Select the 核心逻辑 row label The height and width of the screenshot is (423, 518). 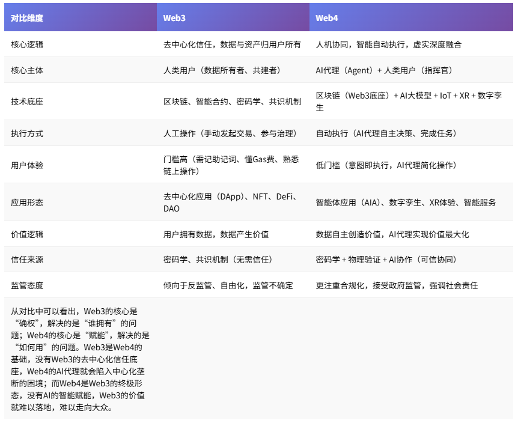tap(27, 44)
